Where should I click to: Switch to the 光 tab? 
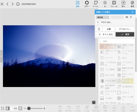(x=105, y=4)
